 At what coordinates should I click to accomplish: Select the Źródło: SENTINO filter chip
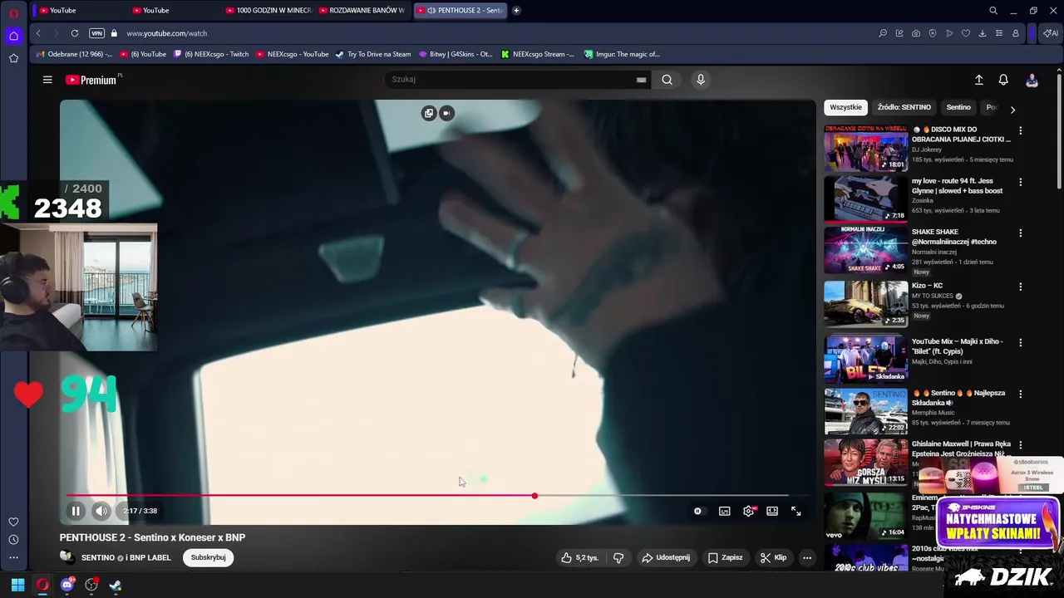click(x=904, y=107)
